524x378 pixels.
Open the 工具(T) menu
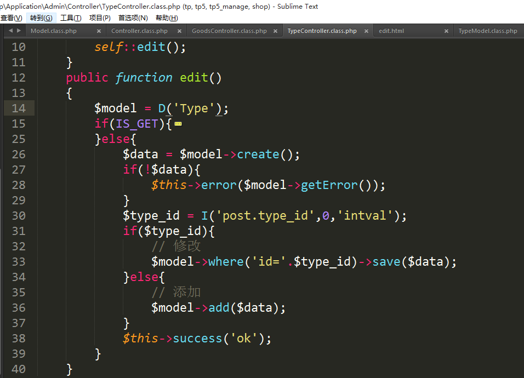click(71, 18)
